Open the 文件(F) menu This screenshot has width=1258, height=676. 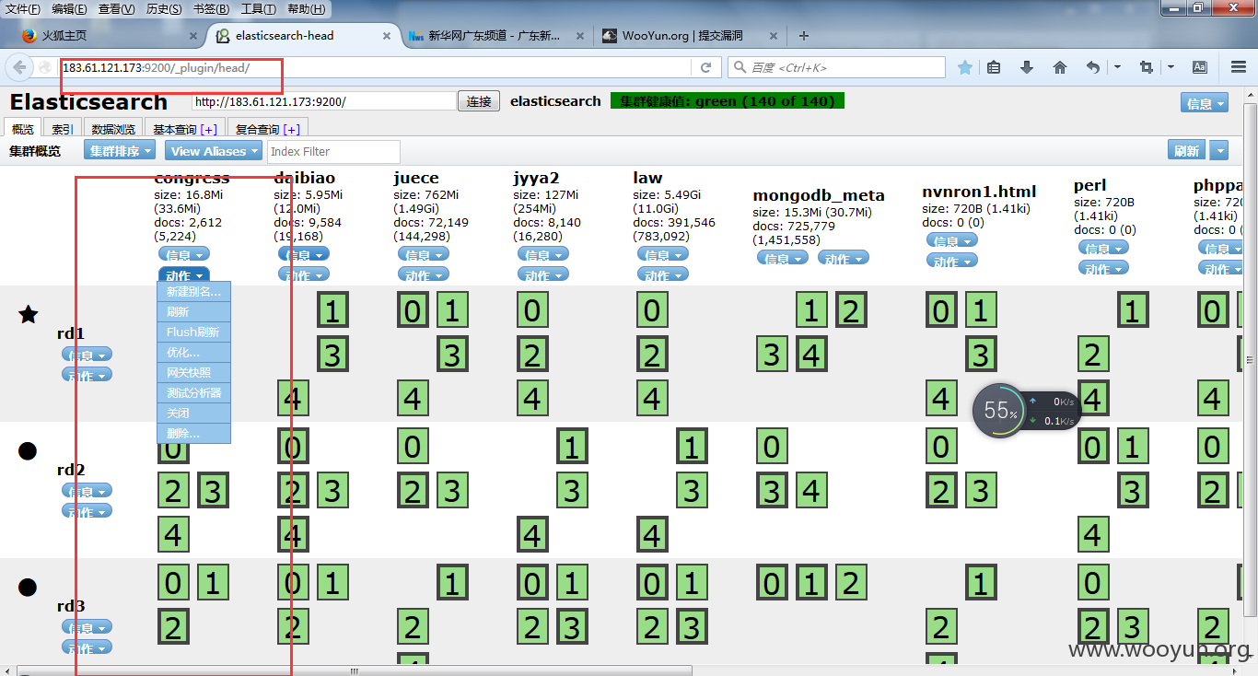23,9
